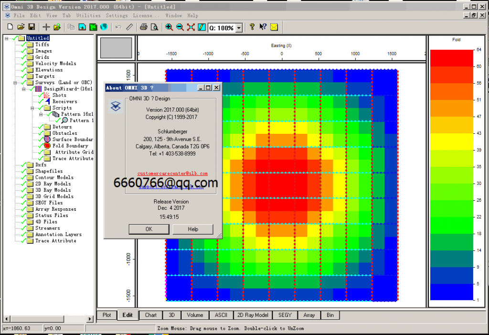
Task: Select the crosshair pan tool icon
Action: [x=46, y=27]
